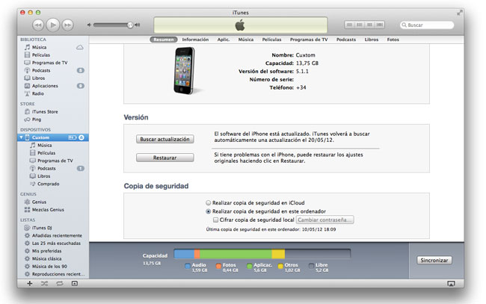Screen dimensions: 486x304
Task: Enable Cifrar copia de seguridad local
Action: click(215, 220)
